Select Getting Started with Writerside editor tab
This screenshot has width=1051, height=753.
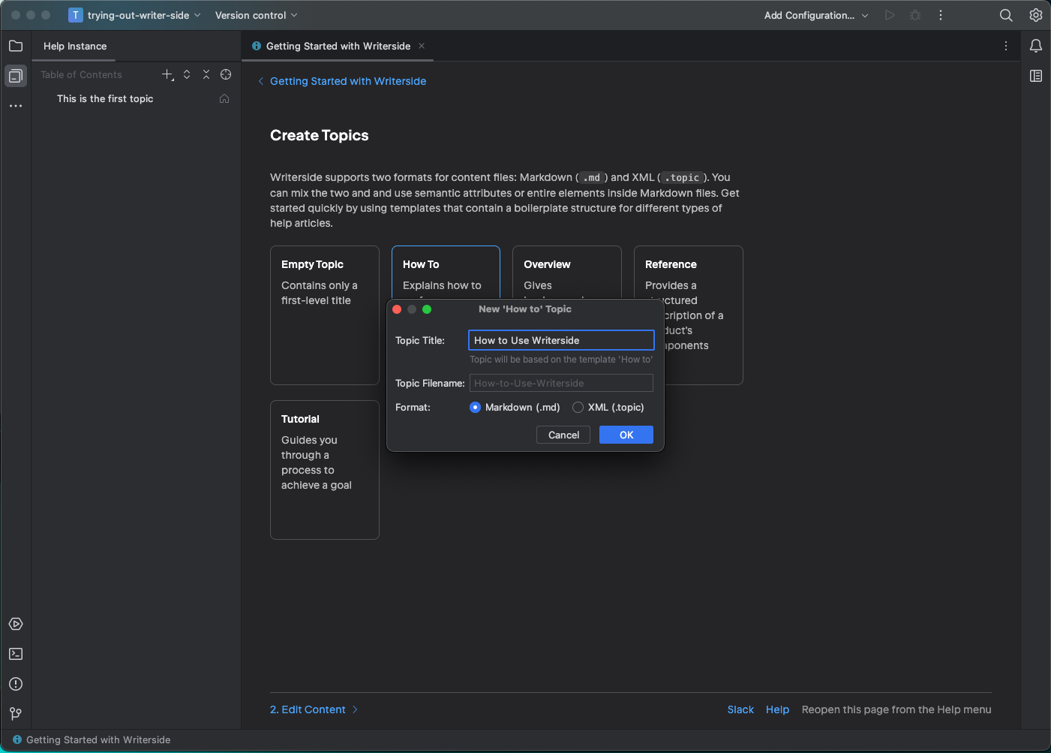pos(338,46)
